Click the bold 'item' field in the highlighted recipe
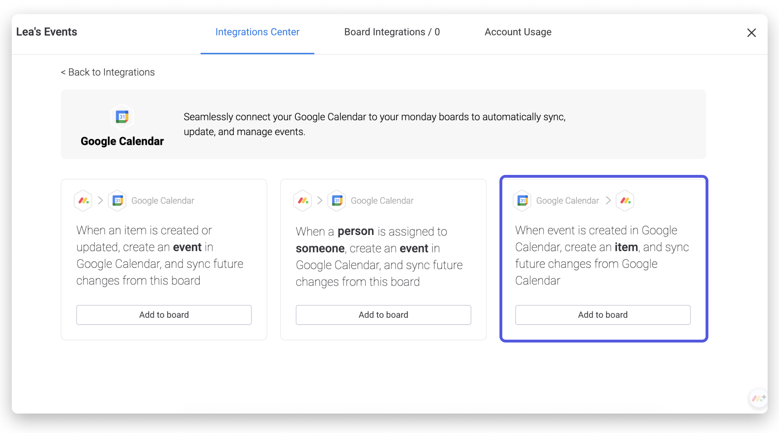The image size is (779, 433). pos(626,247)
